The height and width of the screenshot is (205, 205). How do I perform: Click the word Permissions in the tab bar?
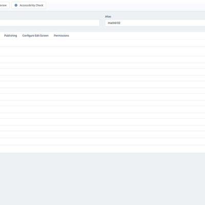(x=61, y=35)
